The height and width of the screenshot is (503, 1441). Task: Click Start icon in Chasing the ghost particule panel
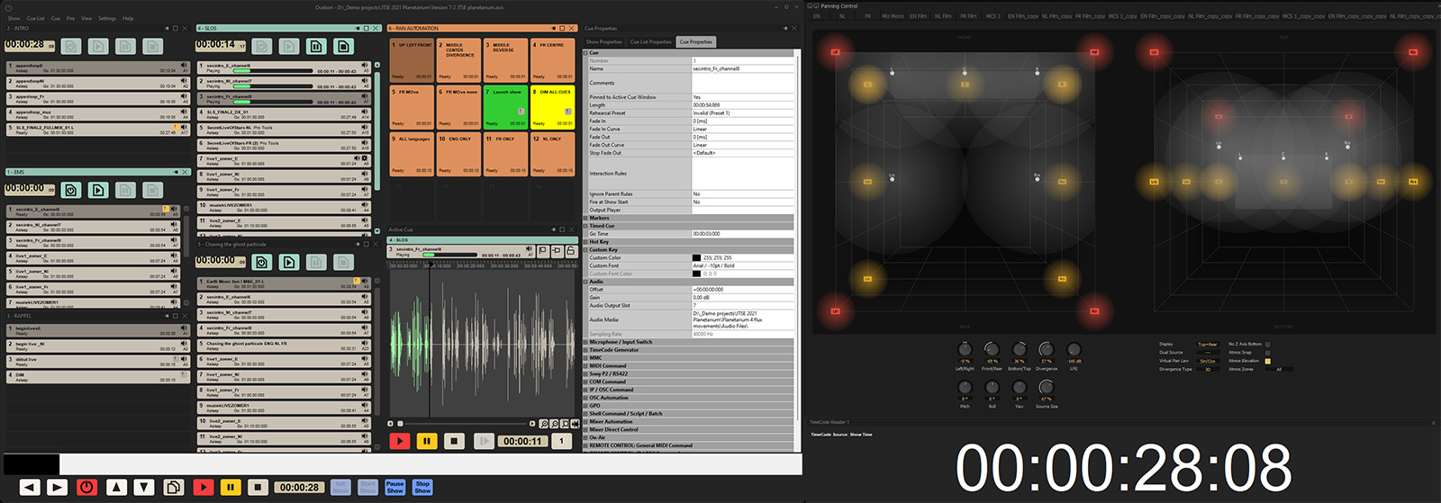pyautogui.click(x=288, y=262)
